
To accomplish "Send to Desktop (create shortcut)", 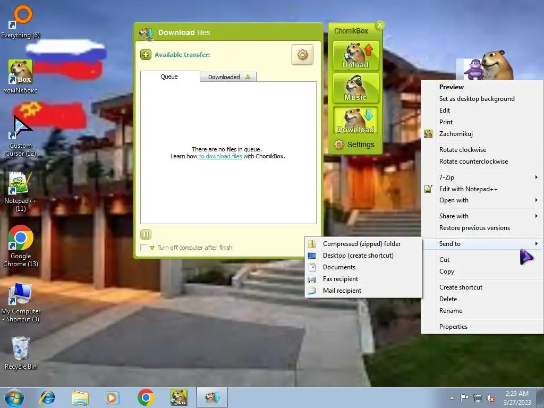I will pos(363,256).
